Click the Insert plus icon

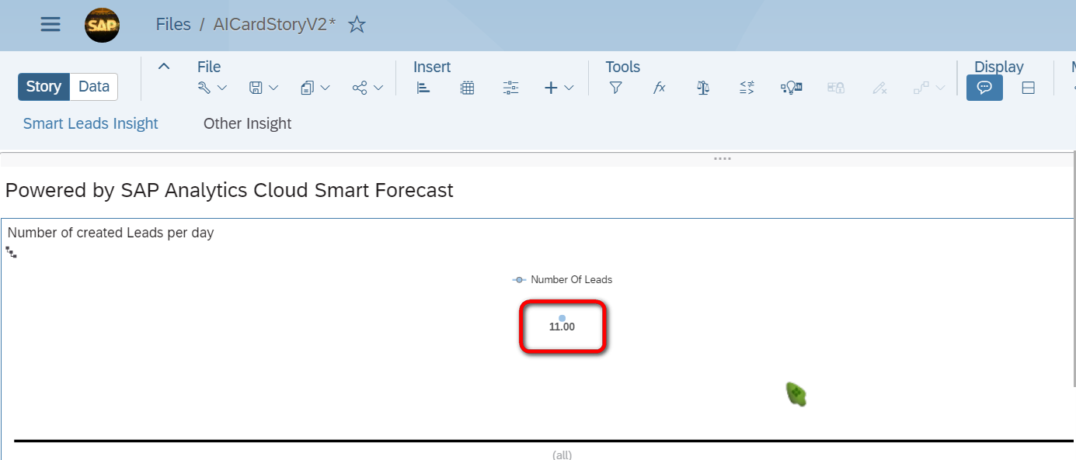(x=551, y=88)
